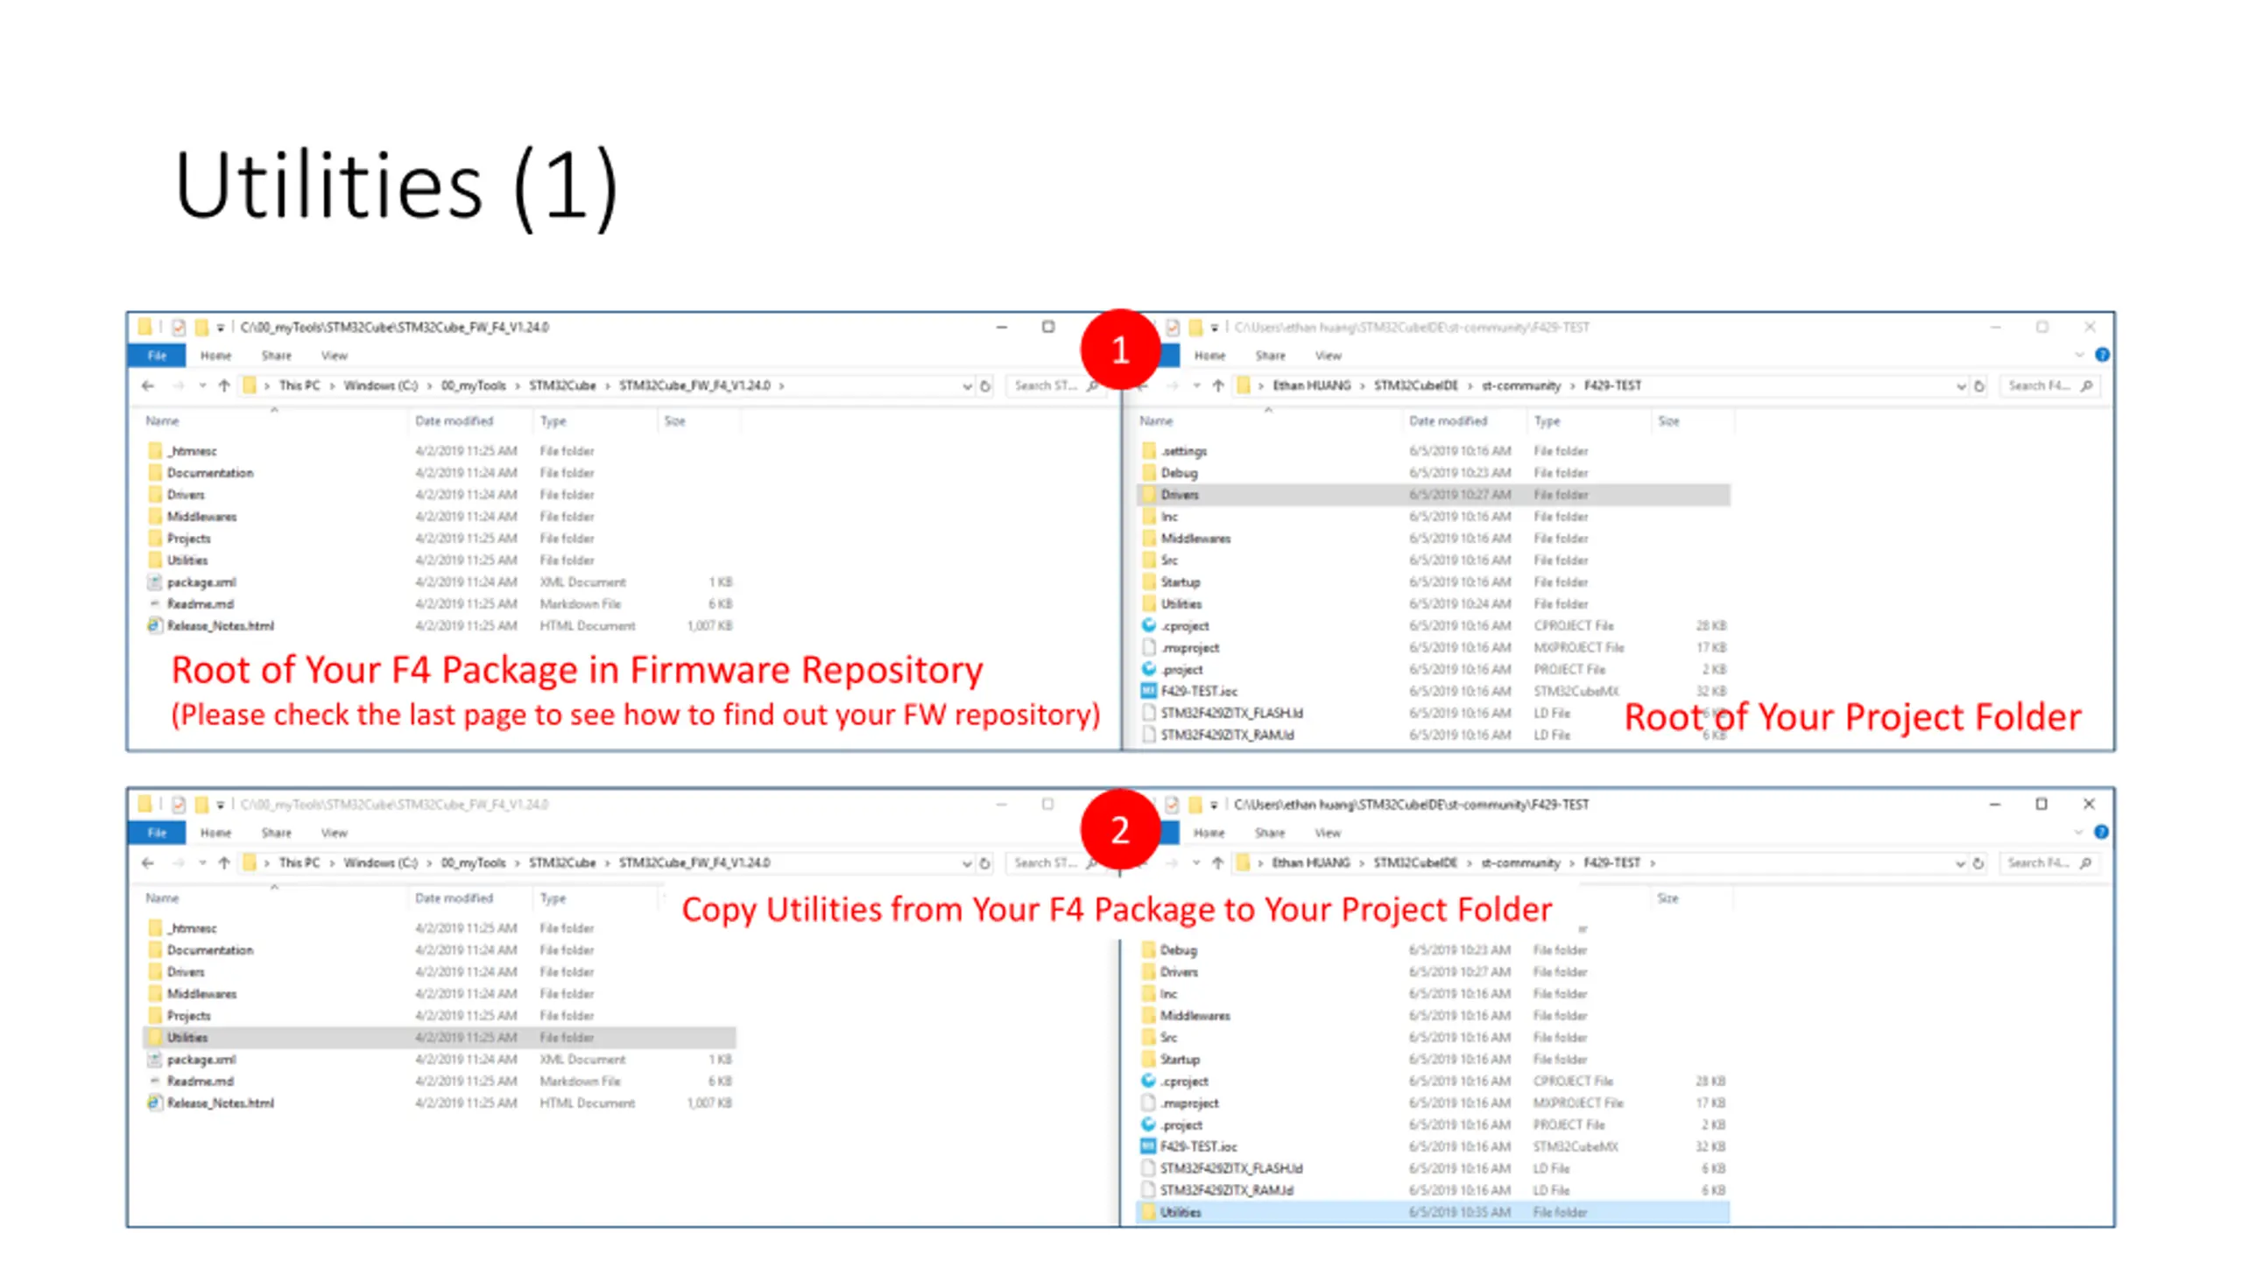The image size is (2242, 1261).
Task: Select 00_myTools breadcrumb in upper firmware window
Action: [x=473, y=385]
